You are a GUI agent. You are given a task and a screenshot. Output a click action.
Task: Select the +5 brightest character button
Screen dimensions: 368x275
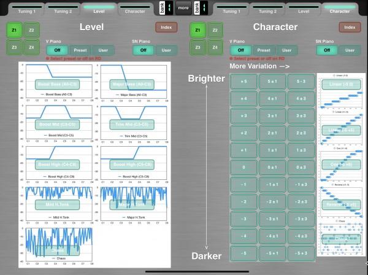point(243,82)
